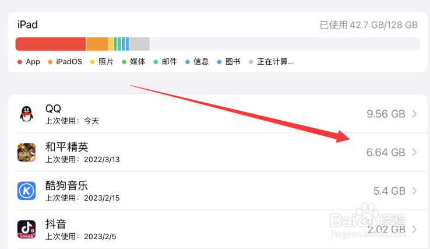The height and width of the screenshot is (249, 430).
Task: Click the iPadOS legend label
Action: [x=69, y=62]
